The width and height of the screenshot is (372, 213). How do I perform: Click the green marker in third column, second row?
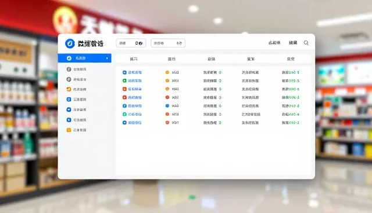(220, 81)
